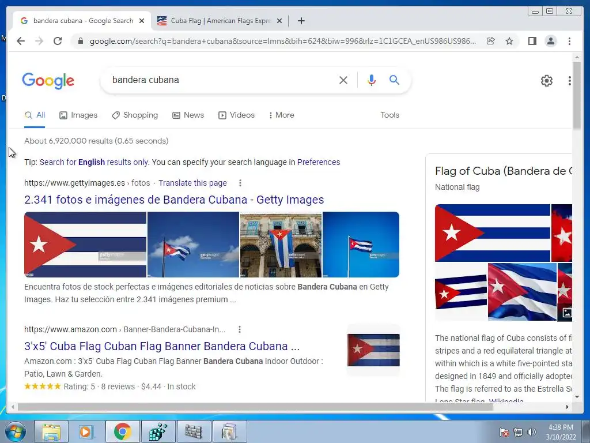The height and width of the screenshot is (443, 590).
Task: Click the volume speaker tray icon
Action: tap(532, 431)
